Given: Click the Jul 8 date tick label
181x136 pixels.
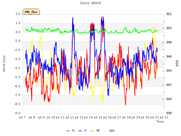Looking at the screenshot, I should click(32, 117).
